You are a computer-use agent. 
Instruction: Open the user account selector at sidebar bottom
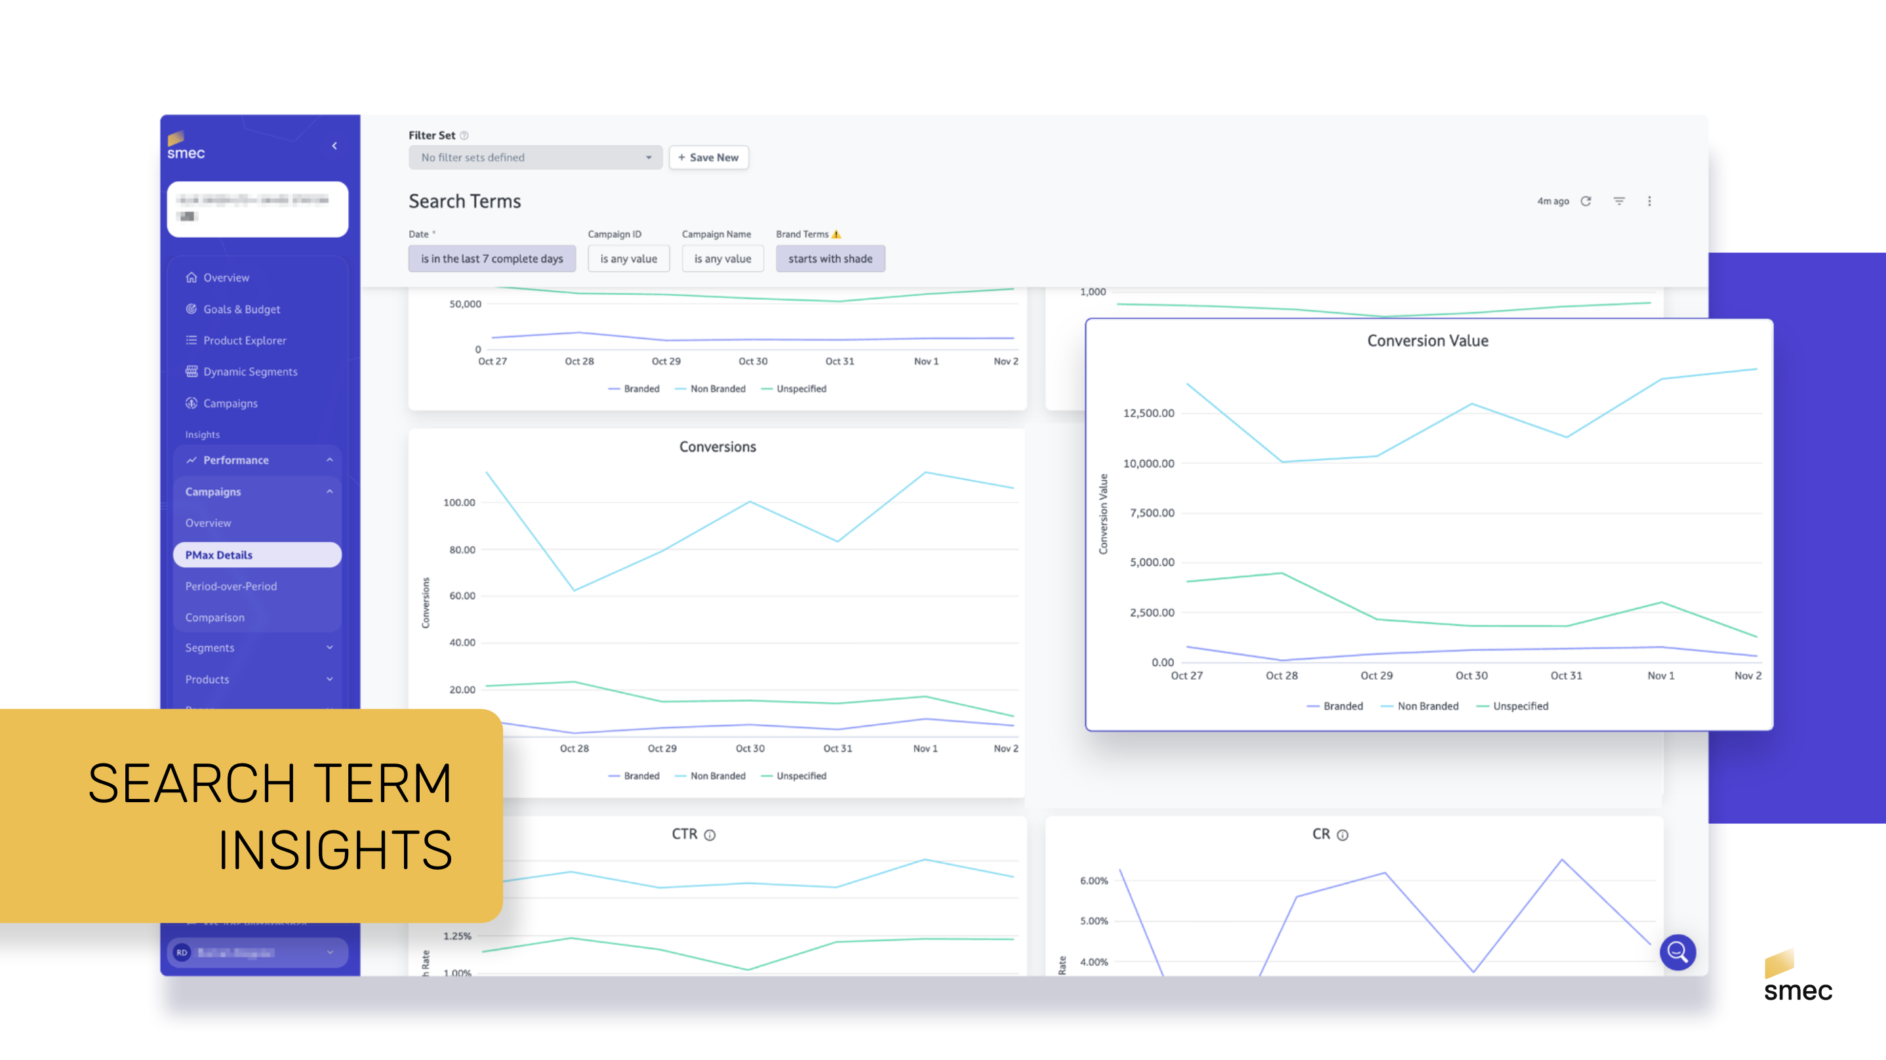257,952
